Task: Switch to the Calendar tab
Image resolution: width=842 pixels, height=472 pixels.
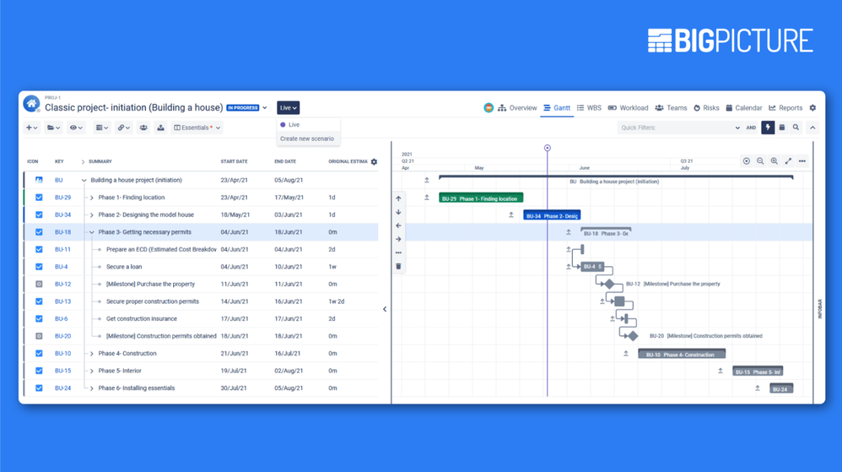Action: click(744, 108)
